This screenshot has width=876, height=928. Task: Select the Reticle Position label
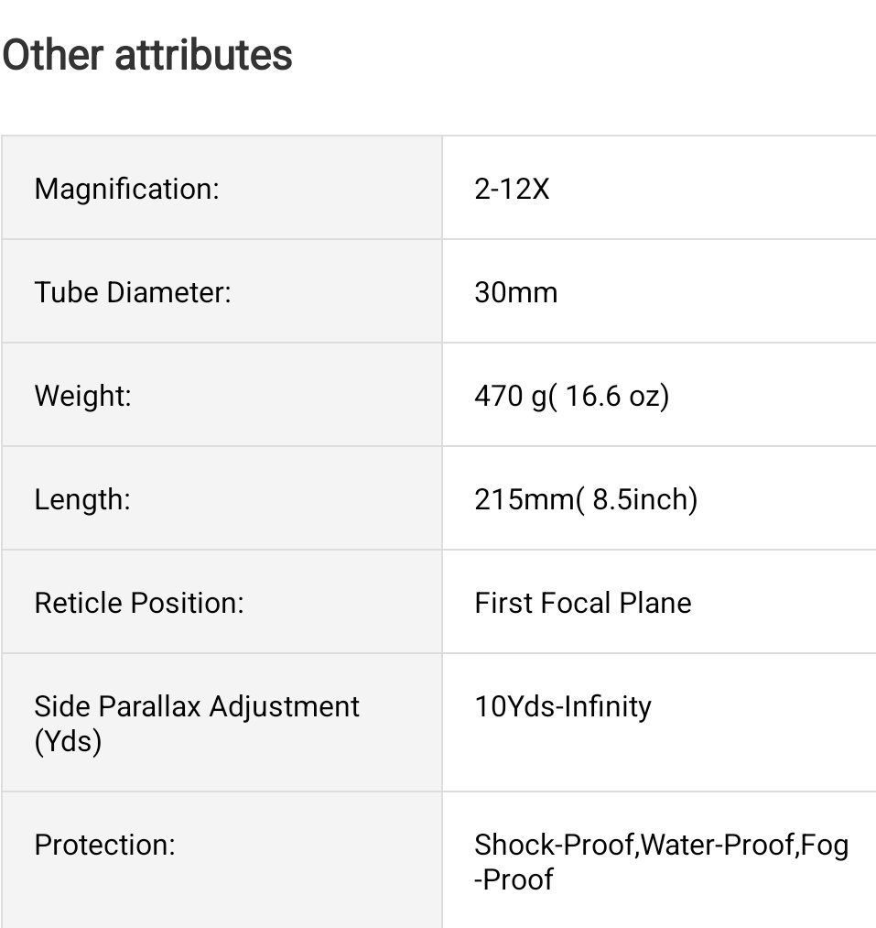(139, 603)
